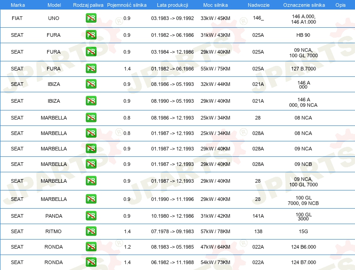This screenshot has height=270, width=355.
Task: Click the 10.1980 -> 12.1986 production years
Action: tap(173, 216)
